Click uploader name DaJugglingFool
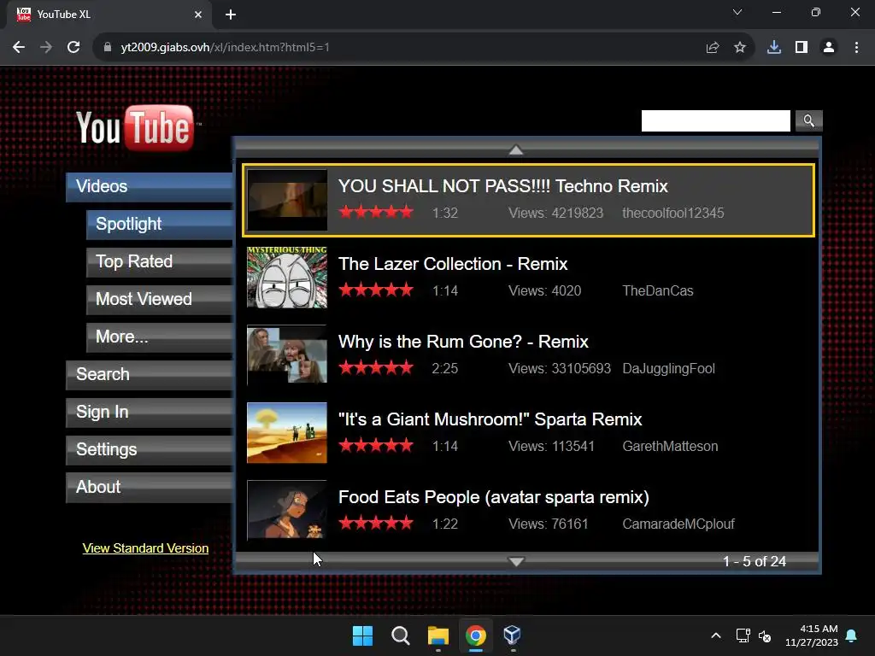Image resolution: width=875 pixels, height=656 pixels. click(668, 369)
